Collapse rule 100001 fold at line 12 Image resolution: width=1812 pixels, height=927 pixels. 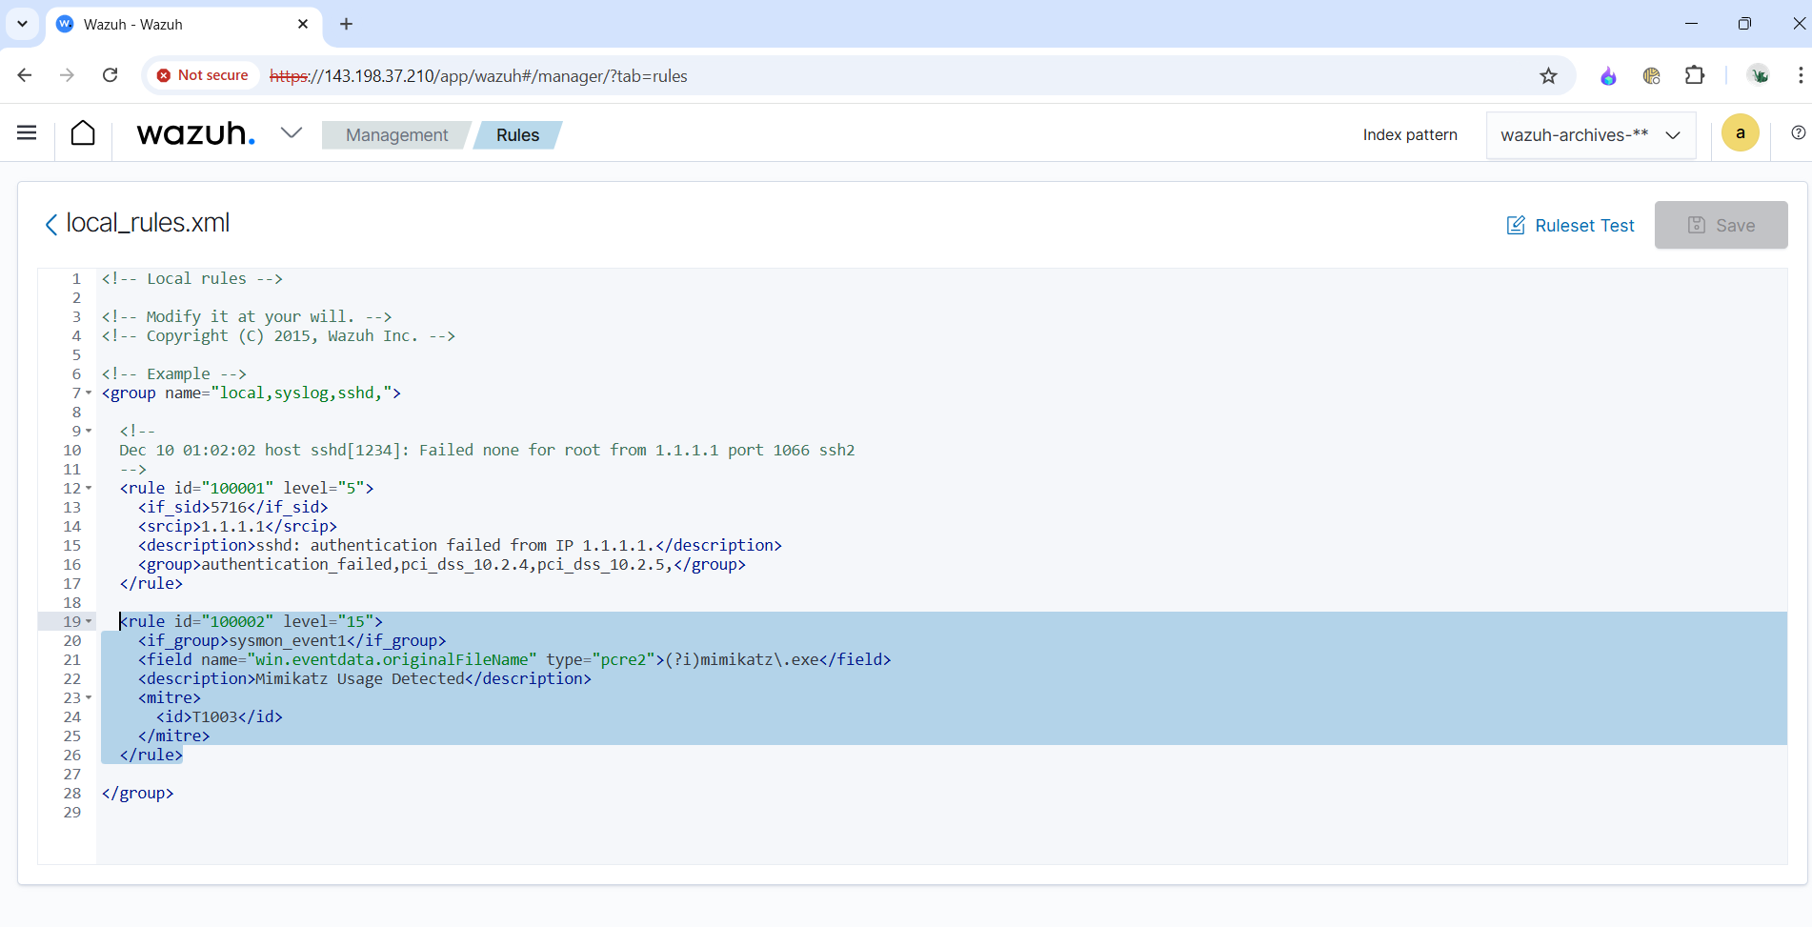pyautogui.click(x=89, y=489)
